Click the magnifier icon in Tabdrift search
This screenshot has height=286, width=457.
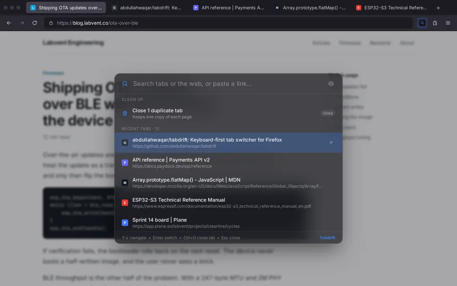(x=125, y=84)
